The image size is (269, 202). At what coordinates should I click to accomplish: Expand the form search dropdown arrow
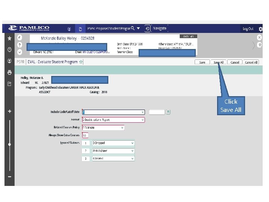coord(138,28)
